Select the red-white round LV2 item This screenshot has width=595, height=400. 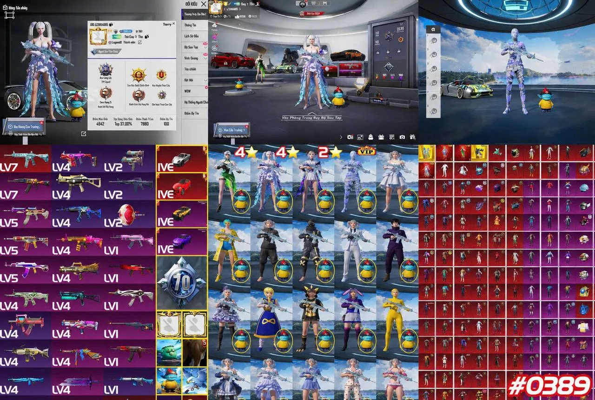click(129, 214)
